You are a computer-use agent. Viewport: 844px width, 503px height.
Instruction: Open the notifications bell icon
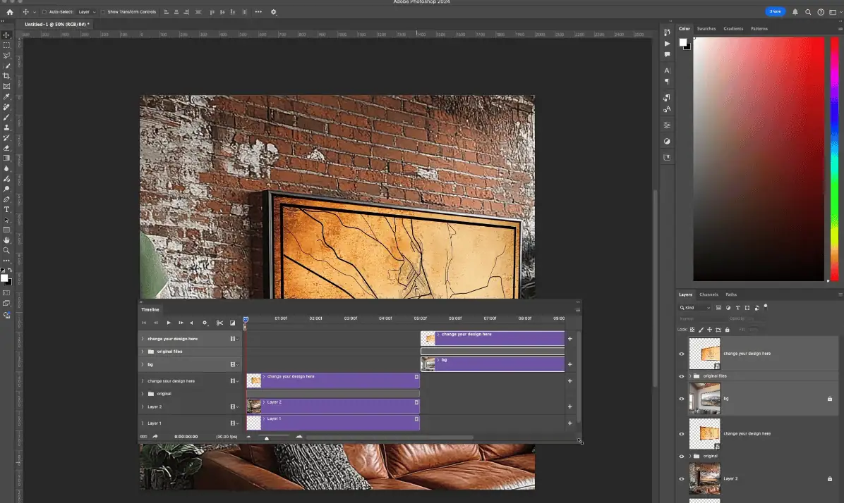point(795,12)
